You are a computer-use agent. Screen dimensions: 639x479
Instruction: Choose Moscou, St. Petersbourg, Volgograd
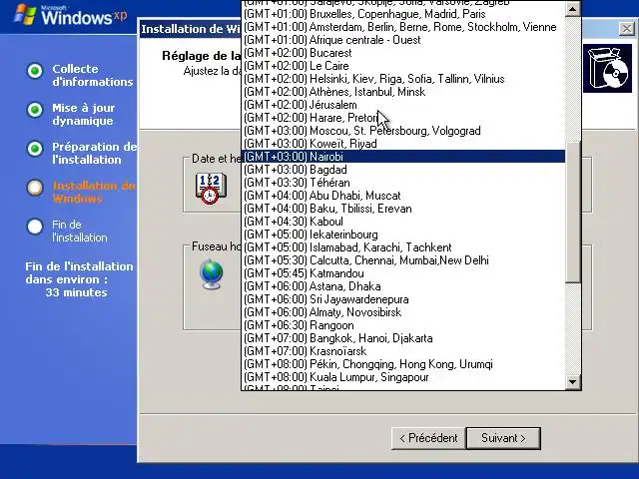(x=403, y=131)
